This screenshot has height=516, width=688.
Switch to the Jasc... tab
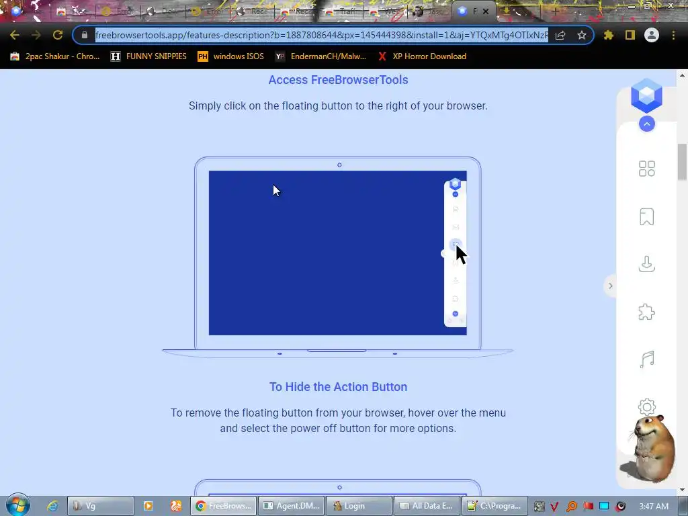coord(429,12)
